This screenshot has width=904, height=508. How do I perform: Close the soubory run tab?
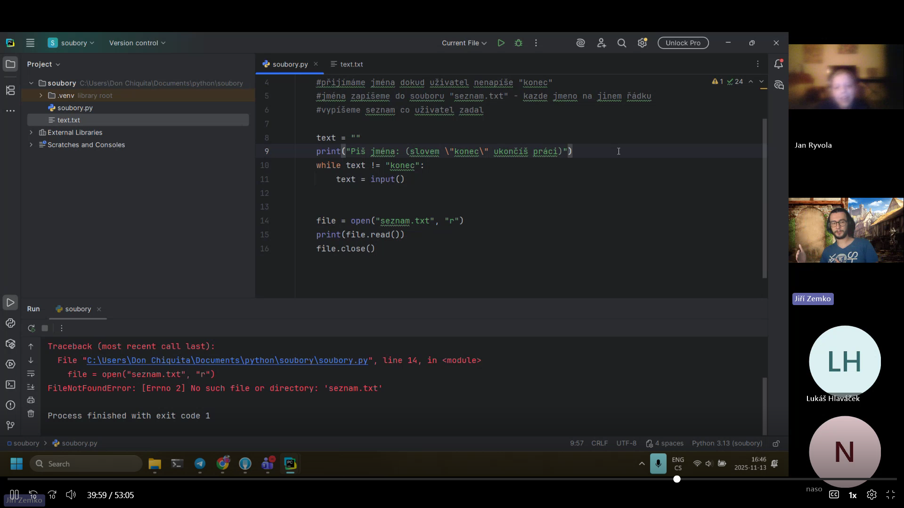[x=99, y=309]
